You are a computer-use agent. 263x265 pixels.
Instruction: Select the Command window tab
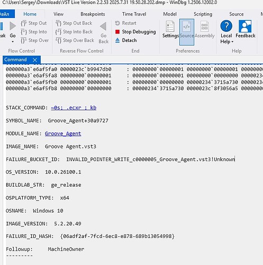(x=16, y=59)
